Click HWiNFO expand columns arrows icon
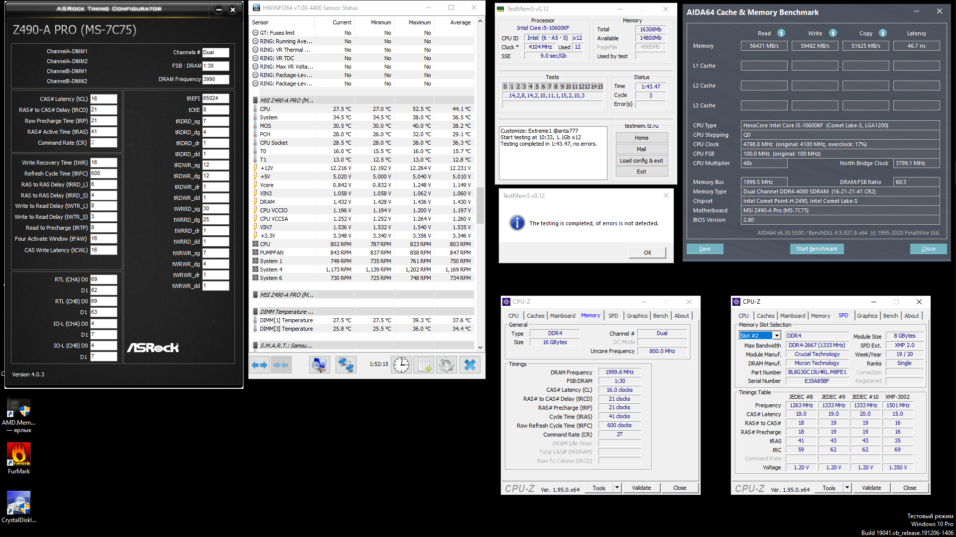 click(x=259, y=365)
